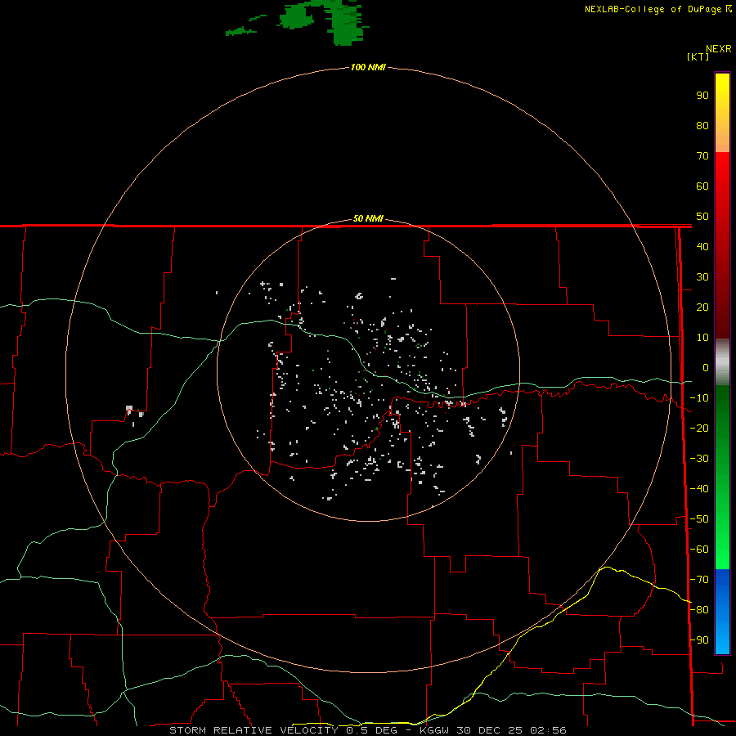
Task: Click the 30 value on the velocity scale
Action: (702, 277)
